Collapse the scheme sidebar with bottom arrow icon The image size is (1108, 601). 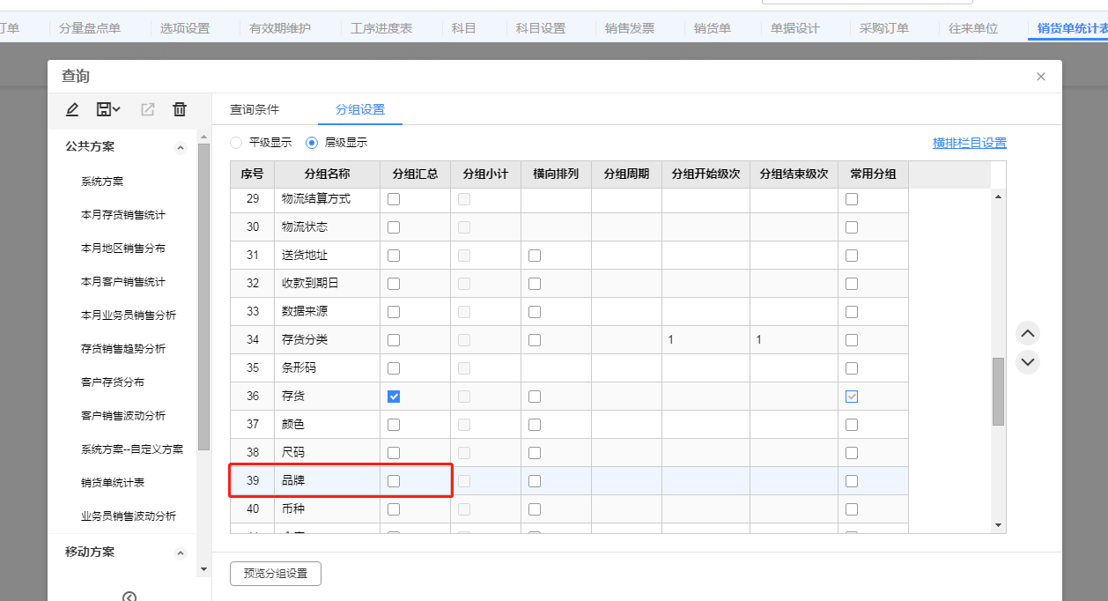[129, 597]
